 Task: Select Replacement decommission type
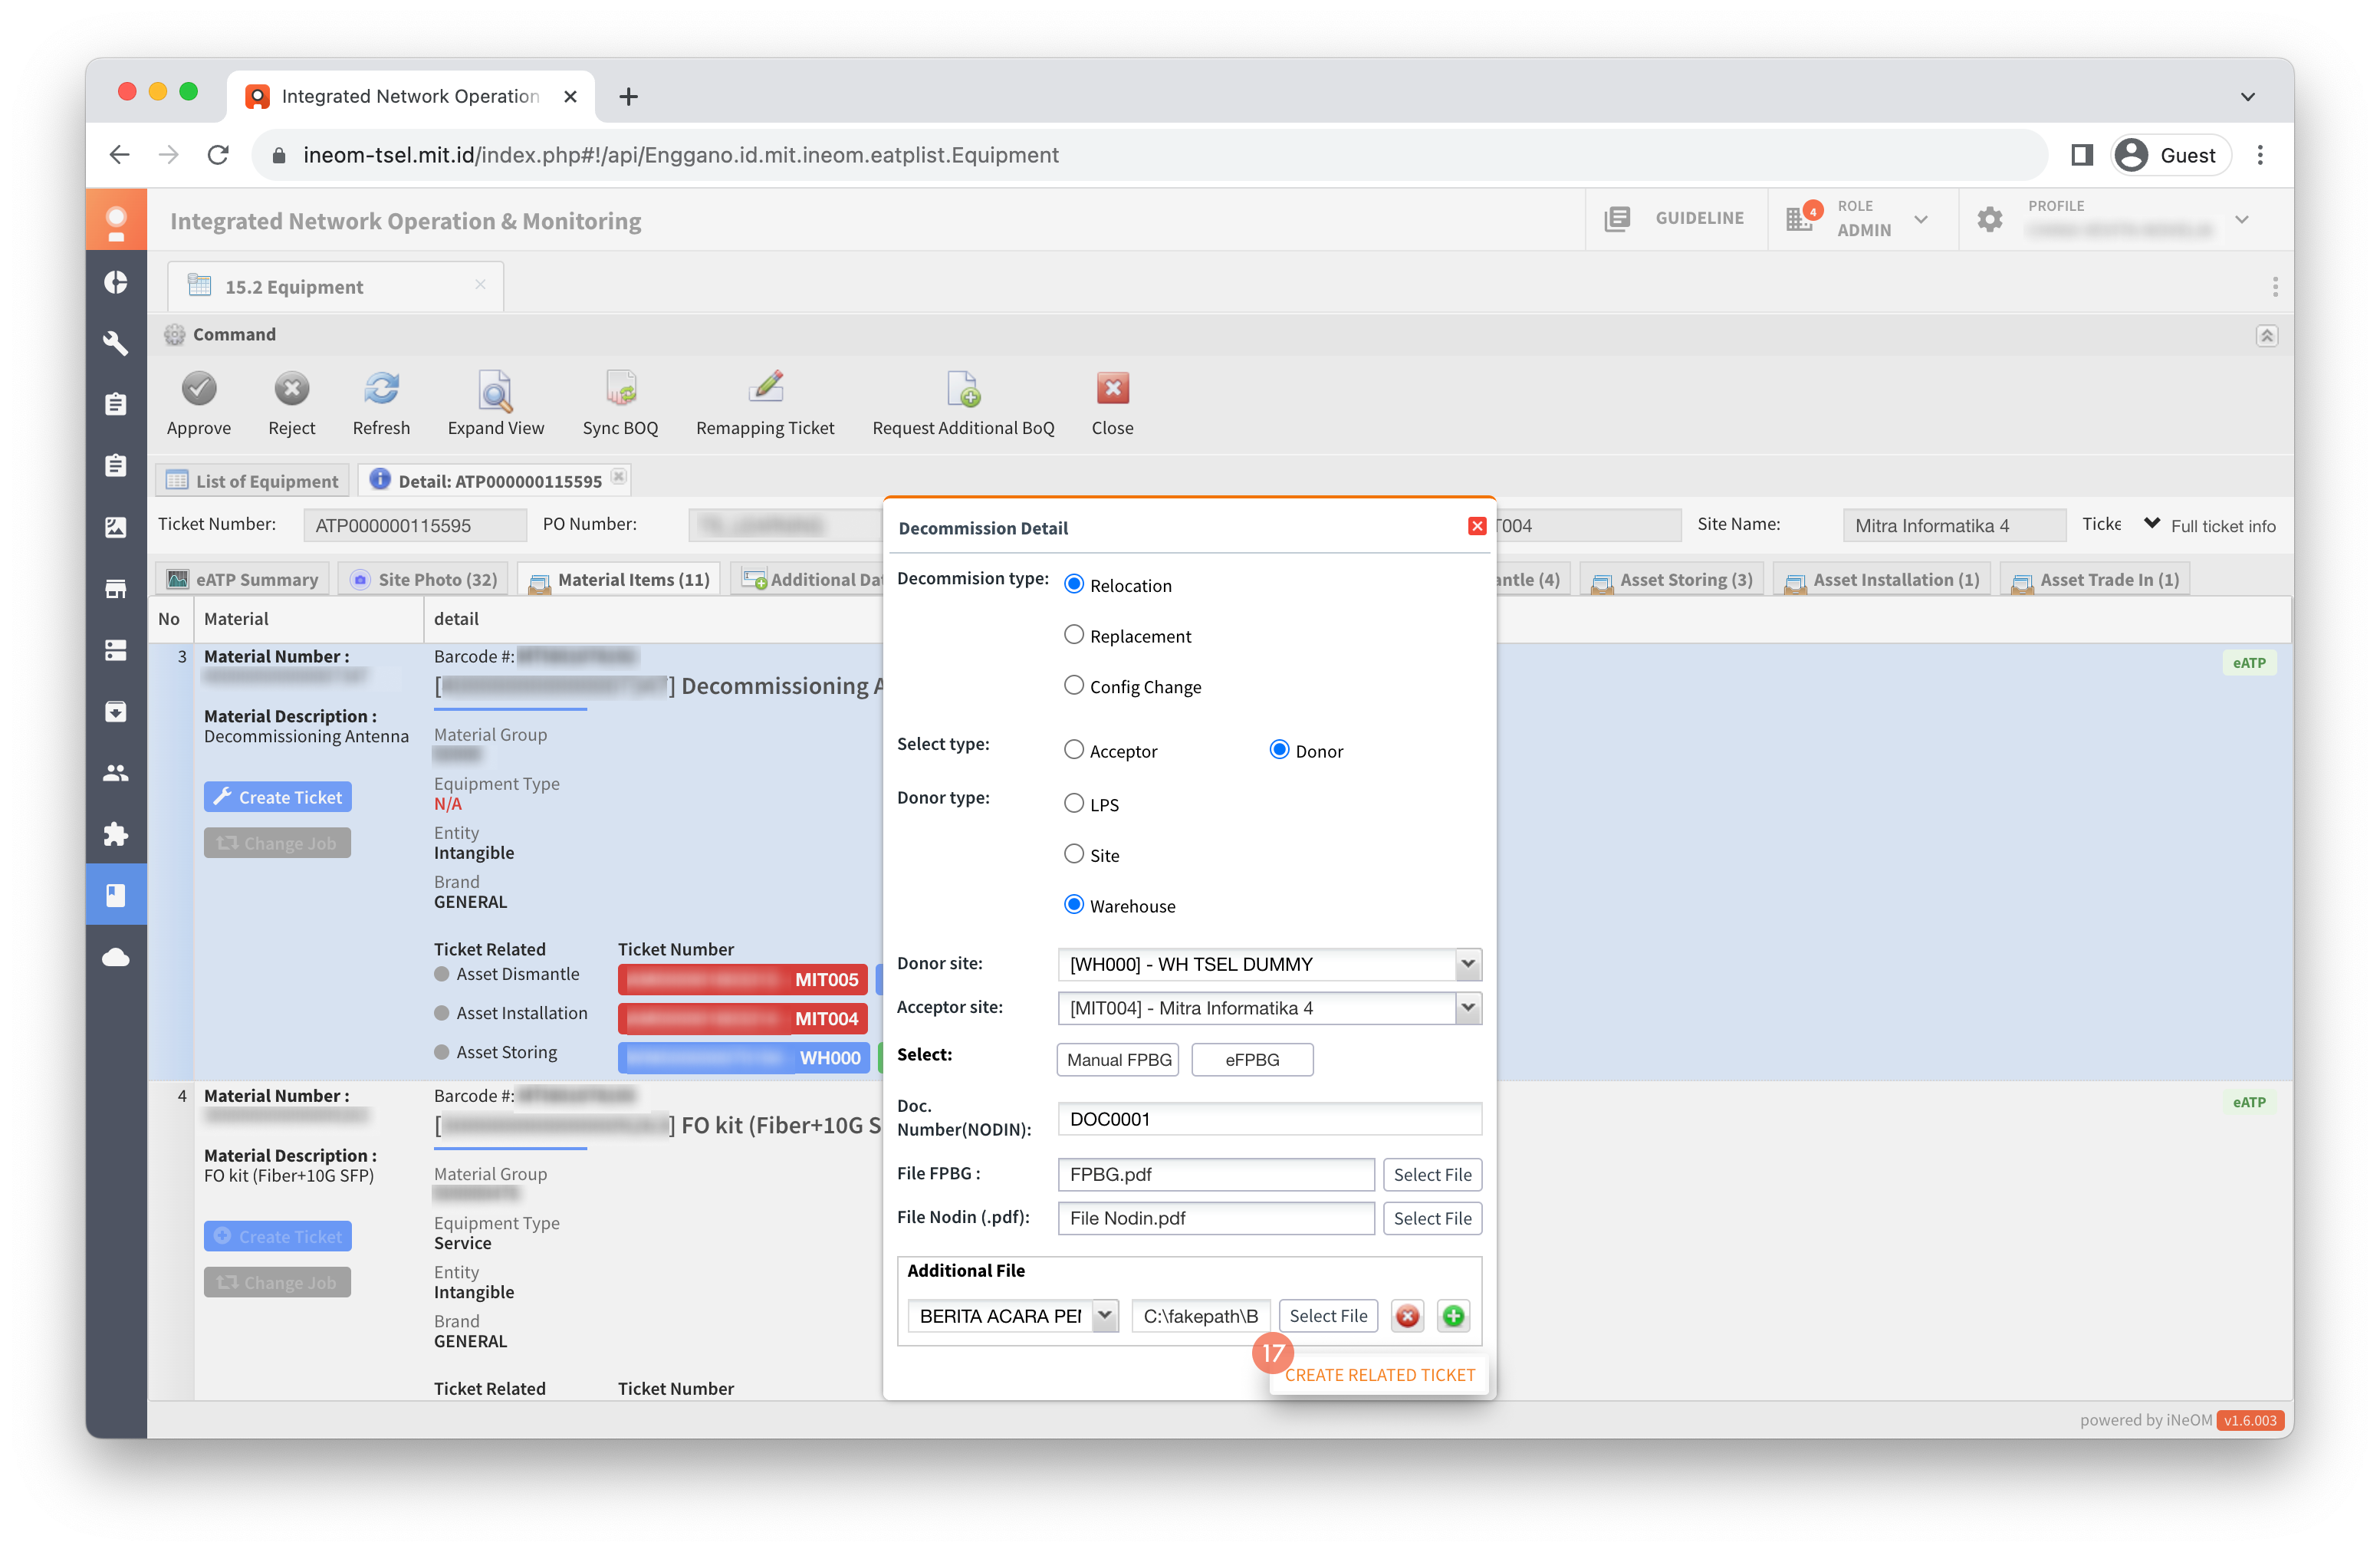click(x=1073, y=635)
